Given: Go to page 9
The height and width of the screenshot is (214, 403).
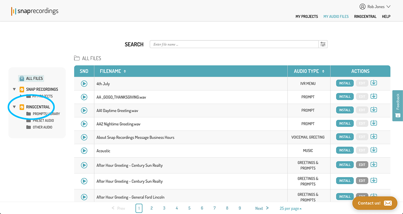Looking at the screenshot, I should pyautogui.click(x=240, y=208).
